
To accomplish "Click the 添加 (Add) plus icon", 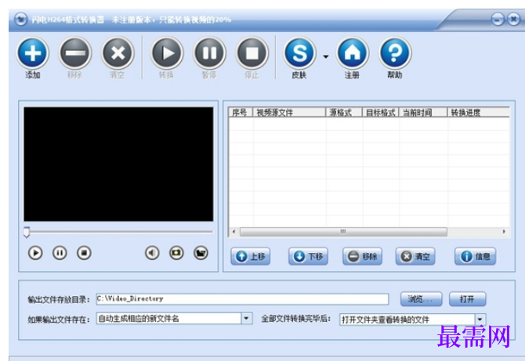I will tap(33, 53).
